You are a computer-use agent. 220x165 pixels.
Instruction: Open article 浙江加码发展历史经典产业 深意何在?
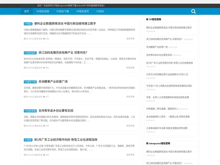[63, 53]
